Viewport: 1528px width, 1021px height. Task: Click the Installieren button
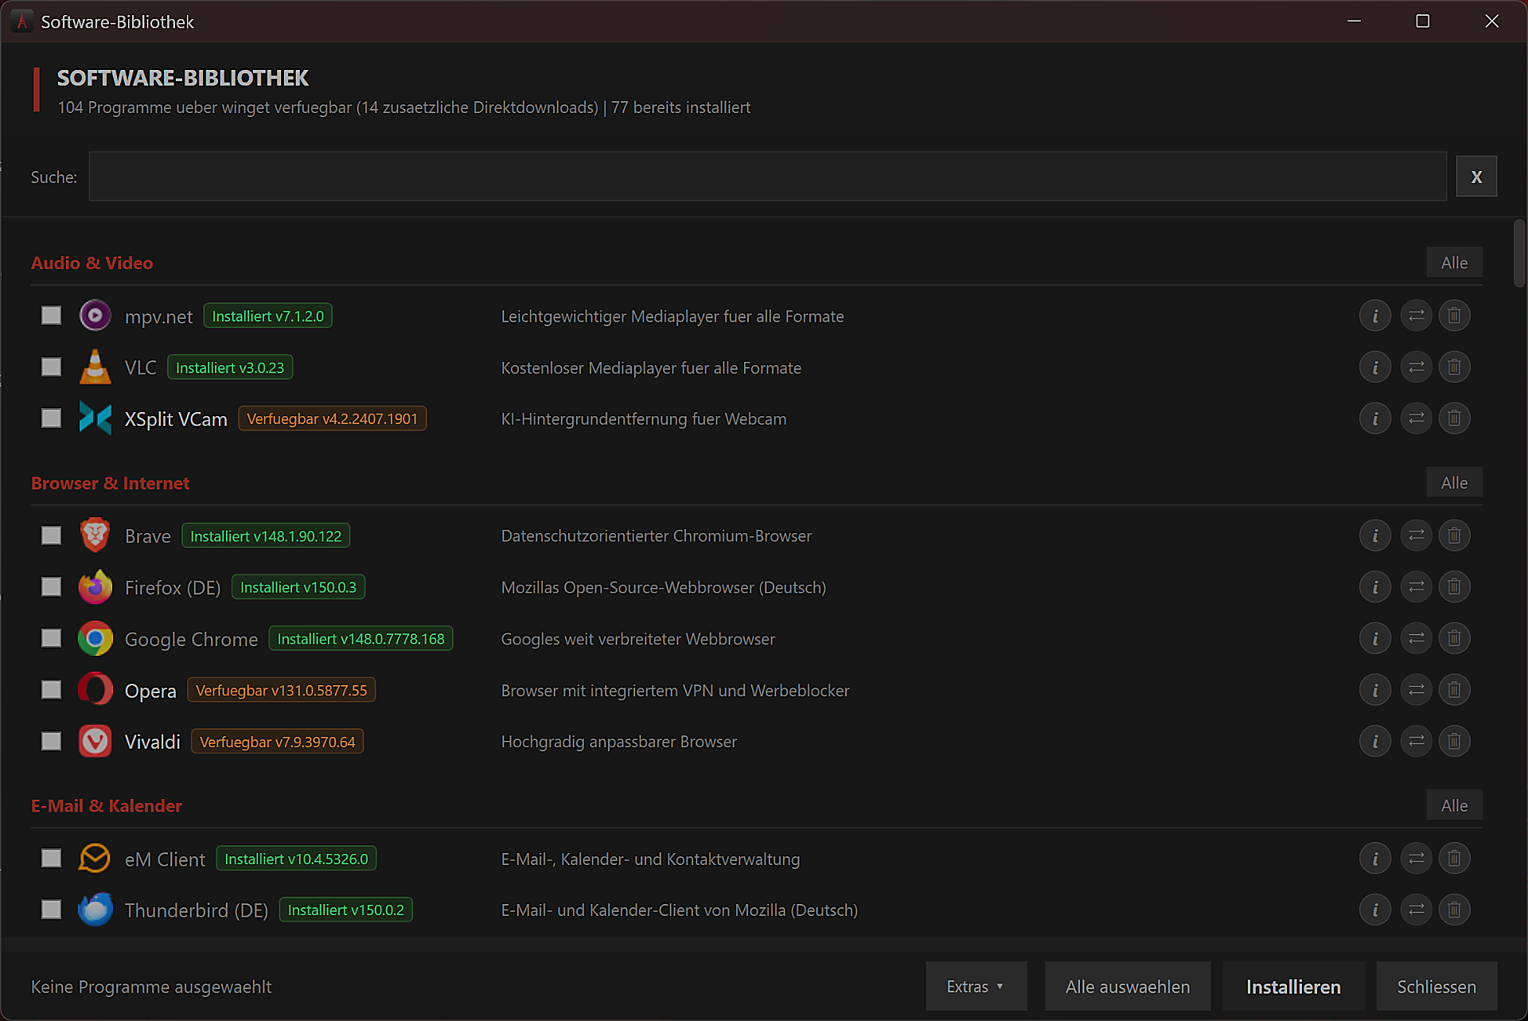[1293, 987]
